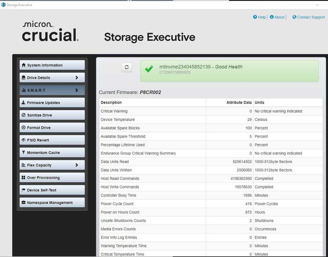Open the Namespace Management menu item
328x257 pixels.
(52, 202)
